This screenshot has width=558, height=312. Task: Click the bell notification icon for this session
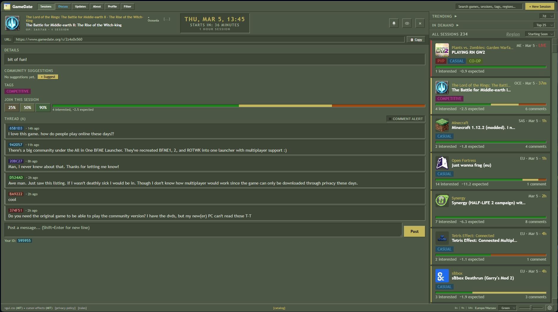point(394,23)
